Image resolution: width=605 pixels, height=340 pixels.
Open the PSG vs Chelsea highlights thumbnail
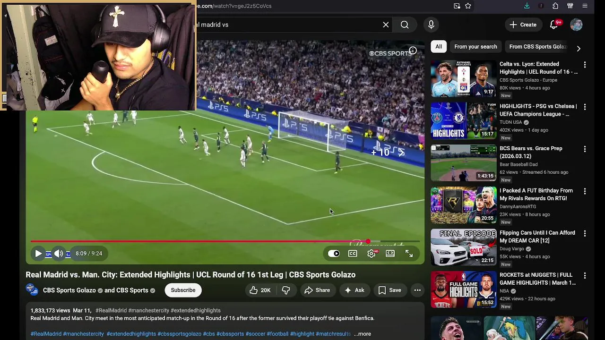pos(464,120)
